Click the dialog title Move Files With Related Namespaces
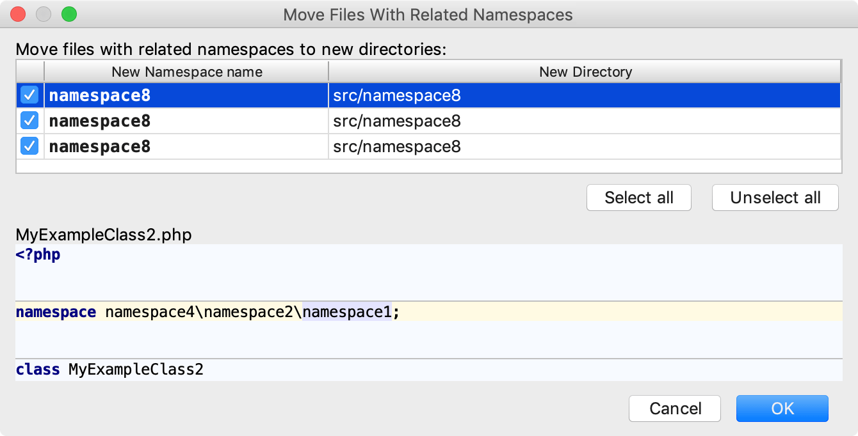The height and width of the screenshot is (436, 858). 429,14
